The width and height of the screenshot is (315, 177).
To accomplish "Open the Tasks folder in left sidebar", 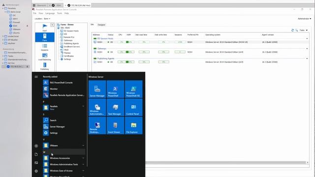I will coord(10,56).
